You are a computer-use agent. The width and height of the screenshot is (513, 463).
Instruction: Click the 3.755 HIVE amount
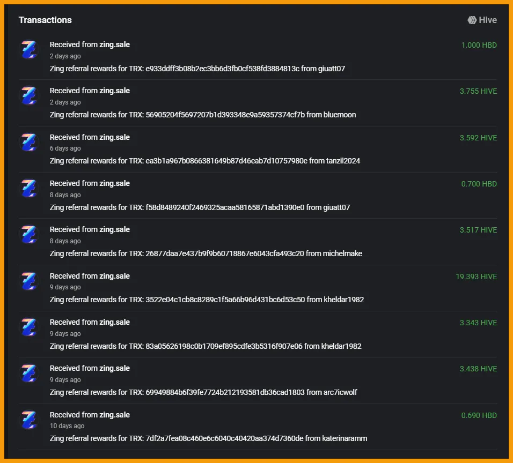pos(478,91)
